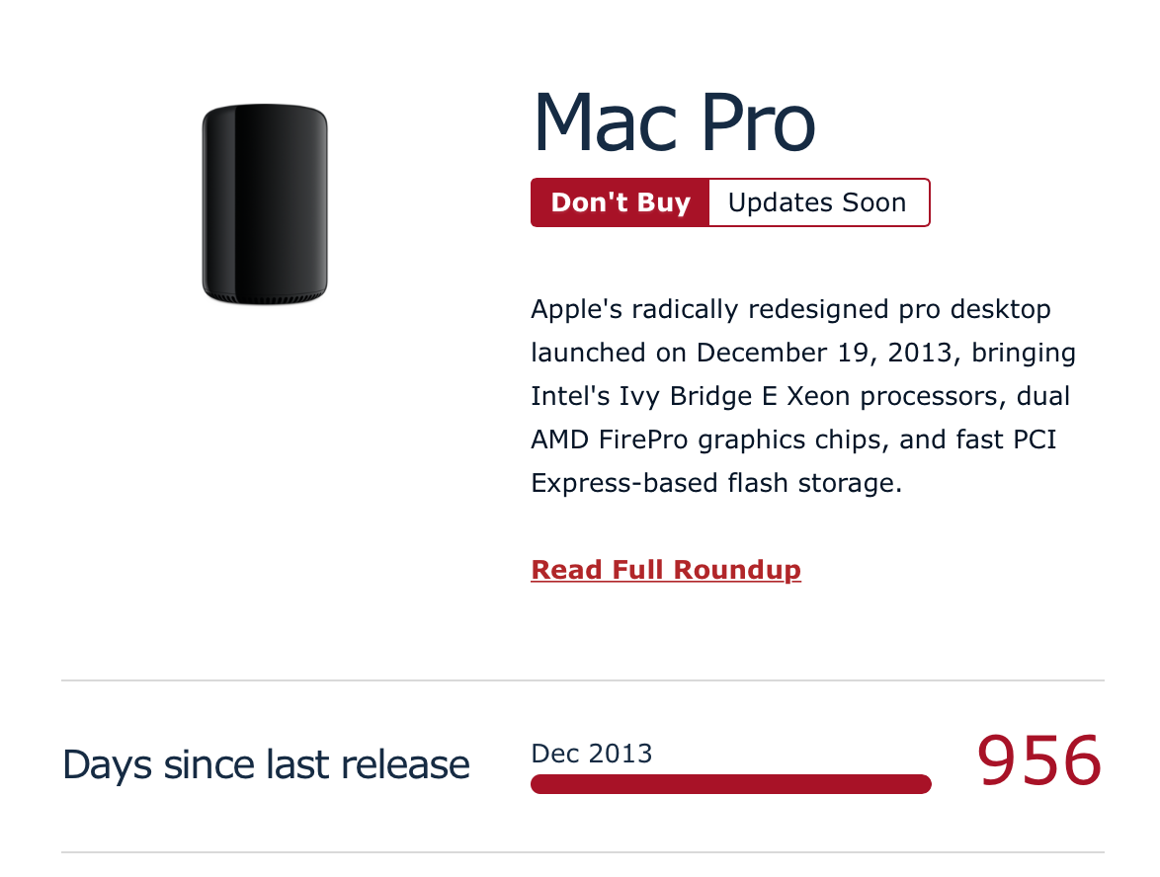Click the red days-since-release progress bar
Screen dimensions: 1160x877
click(x=731, y=784)
